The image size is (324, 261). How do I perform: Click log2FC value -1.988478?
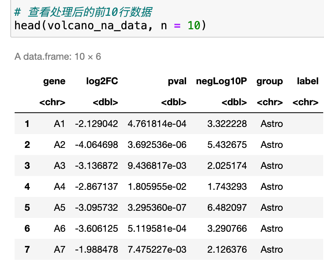coord(96,250)
